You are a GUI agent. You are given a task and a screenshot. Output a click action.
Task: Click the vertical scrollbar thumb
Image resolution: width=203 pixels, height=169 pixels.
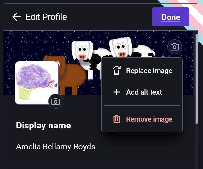197,79
